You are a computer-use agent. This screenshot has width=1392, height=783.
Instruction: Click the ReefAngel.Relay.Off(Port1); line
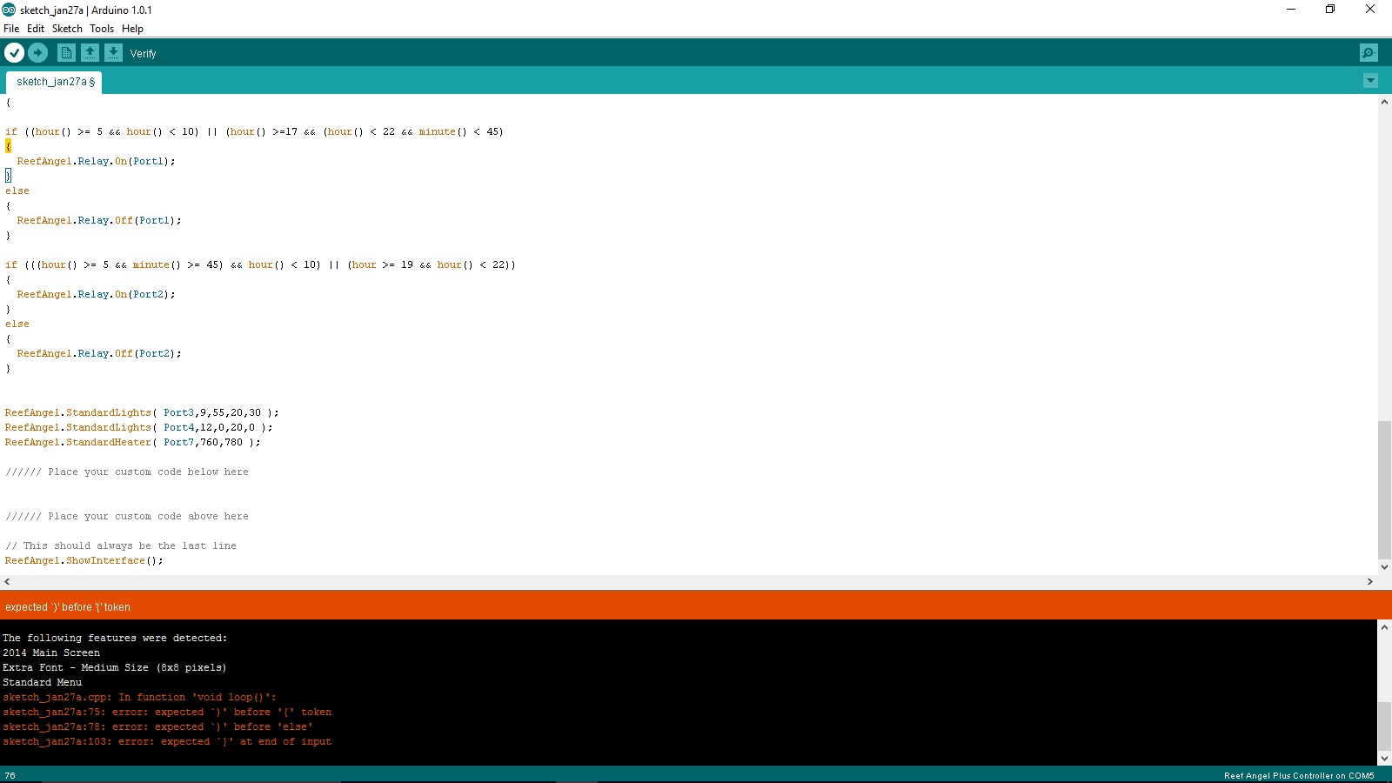coord(99,221)
